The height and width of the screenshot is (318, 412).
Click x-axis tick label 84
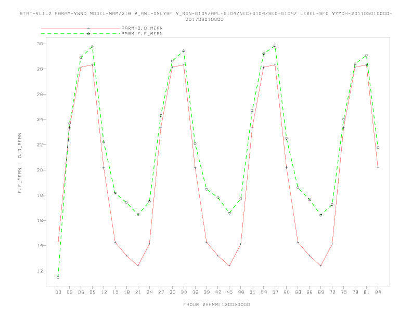(x=378, y=292)
